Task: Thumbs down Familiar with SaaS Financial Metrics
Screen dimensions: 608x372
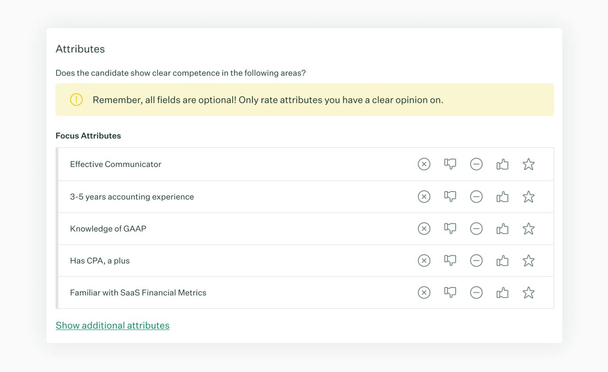Action: [450, 293]
